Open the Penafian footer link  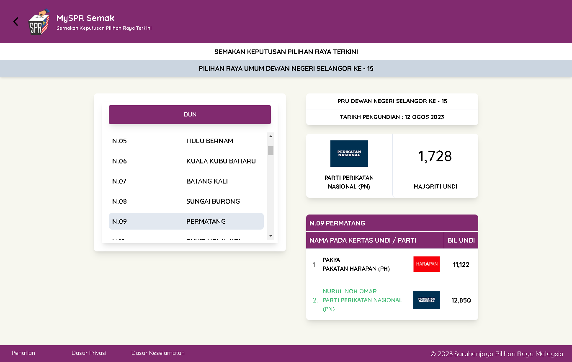point(23,353)
